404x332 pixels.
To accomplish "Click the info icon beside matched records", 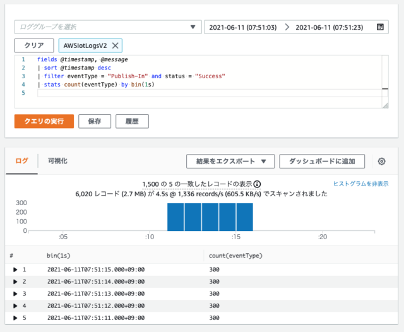I will [257, 184].
